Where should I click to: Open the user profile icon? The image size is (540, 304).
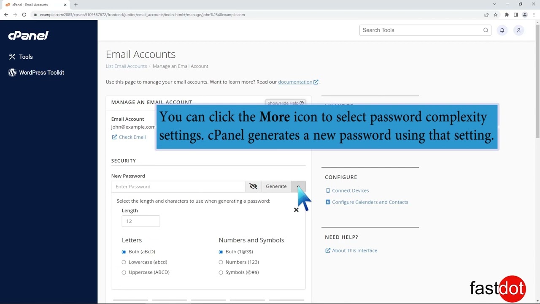coord(518,30)
